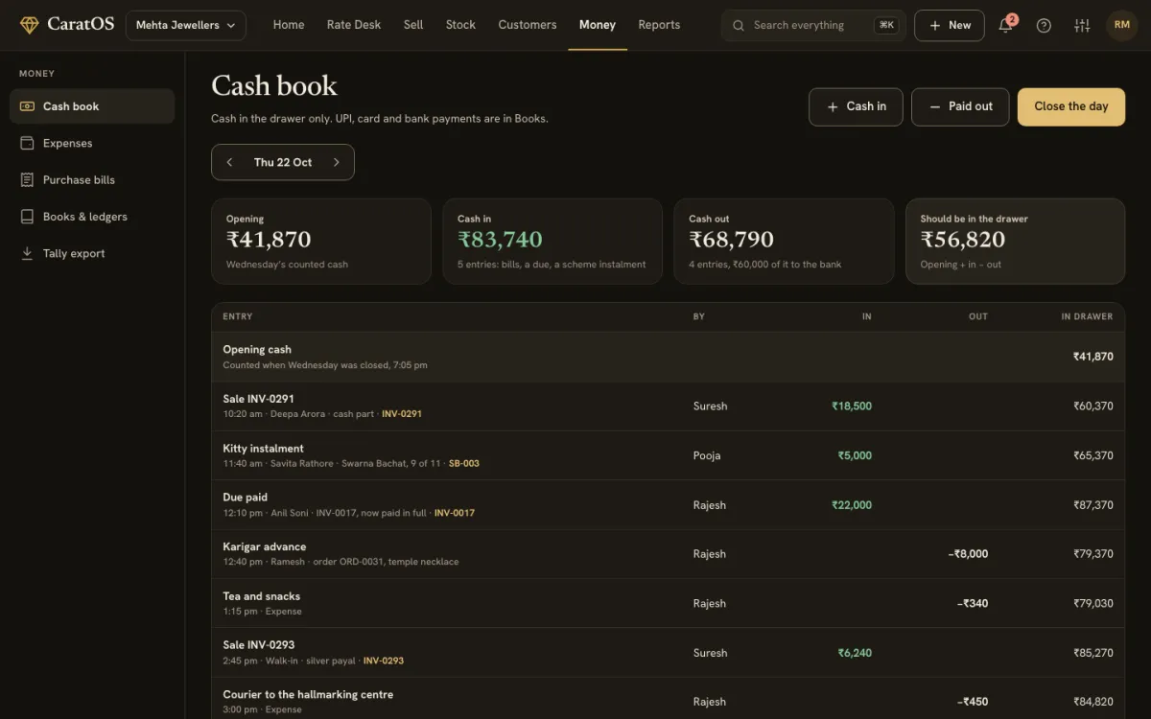Click the Cash in ₹83,740 summary card

coord(552,242)
